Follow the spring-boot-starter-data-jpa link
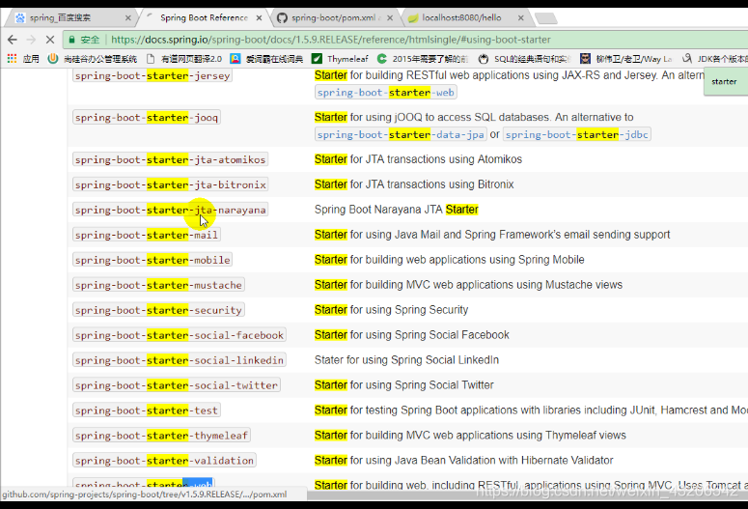This screenshot has height=509, width=748. point(401,134)
